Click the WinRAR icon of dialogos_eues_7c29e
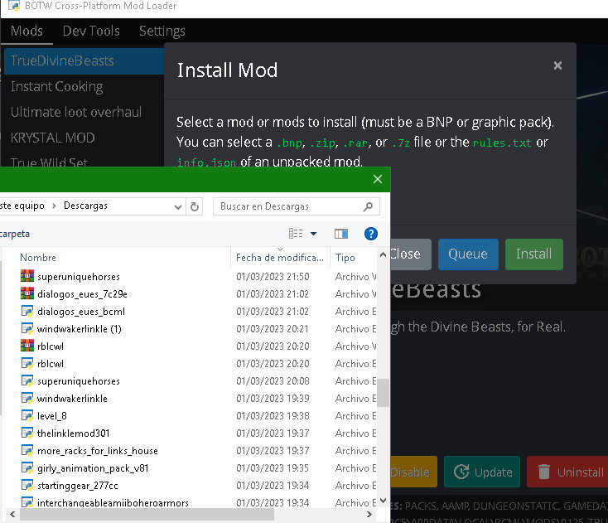Image resolution: width=608 pixels, height=523 pixels. pos(27,294)
